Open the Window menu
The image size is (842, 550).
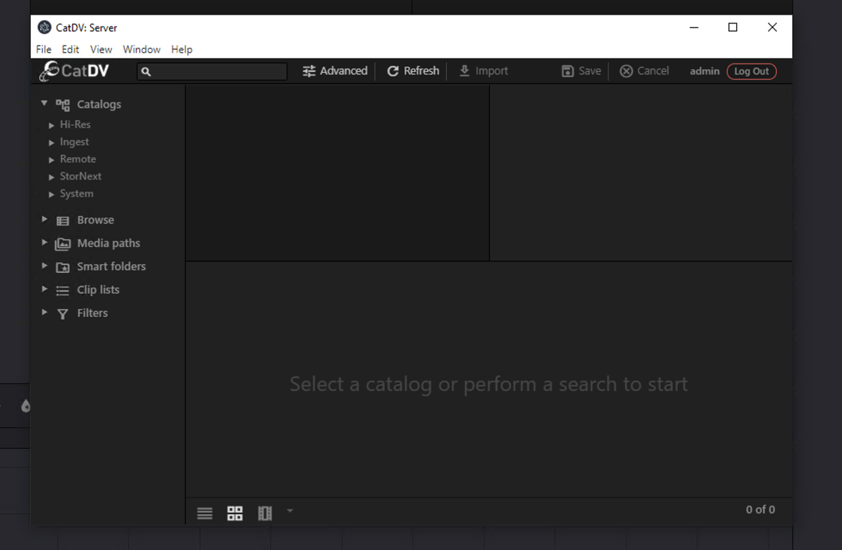tap(141, 49)
